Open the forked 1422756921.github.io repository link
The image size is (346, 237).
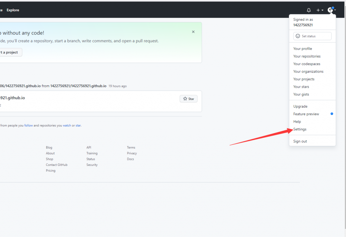pos(20,86)
